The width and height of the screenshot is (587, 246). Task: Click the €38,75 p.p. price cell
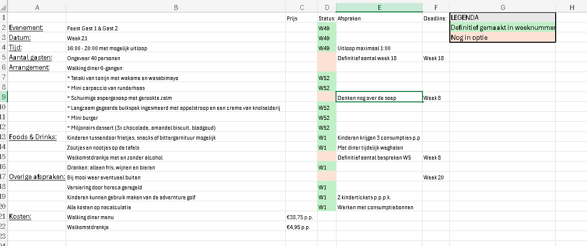(x=301, y=217)
